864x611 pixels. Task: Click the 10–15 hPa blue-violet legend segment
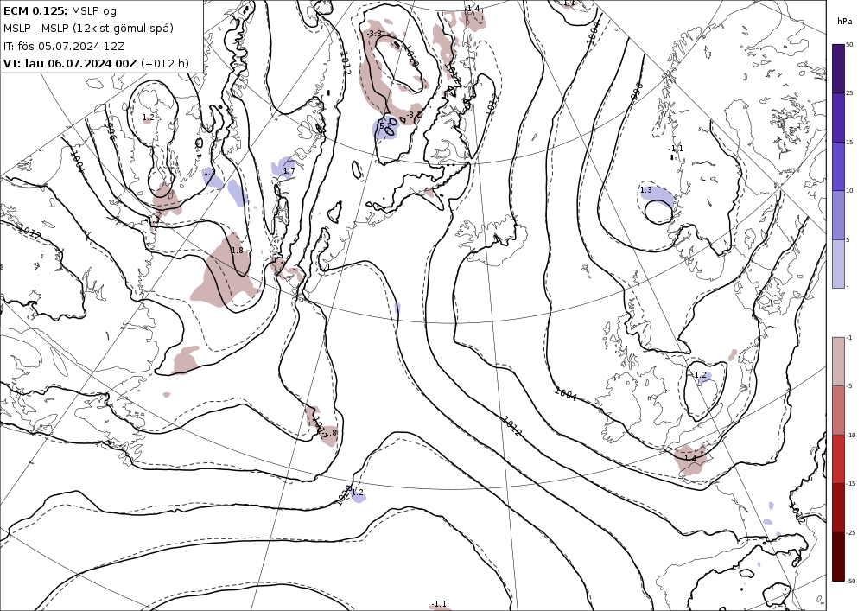838,167
